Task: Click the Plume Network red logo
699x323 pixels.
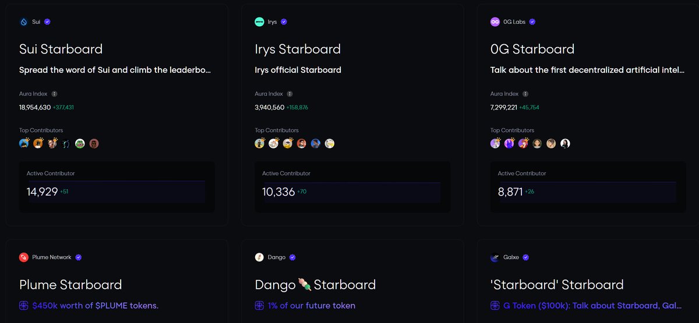Action: [24, 257]
